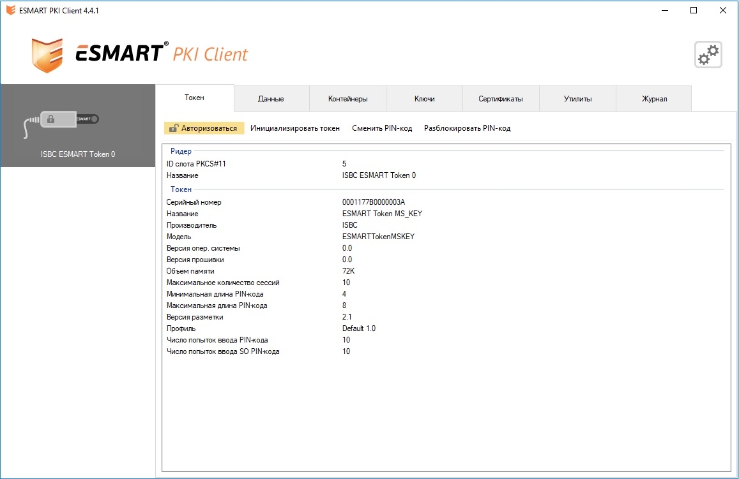Close the ESMART PKI Client window

coord(722,10)
